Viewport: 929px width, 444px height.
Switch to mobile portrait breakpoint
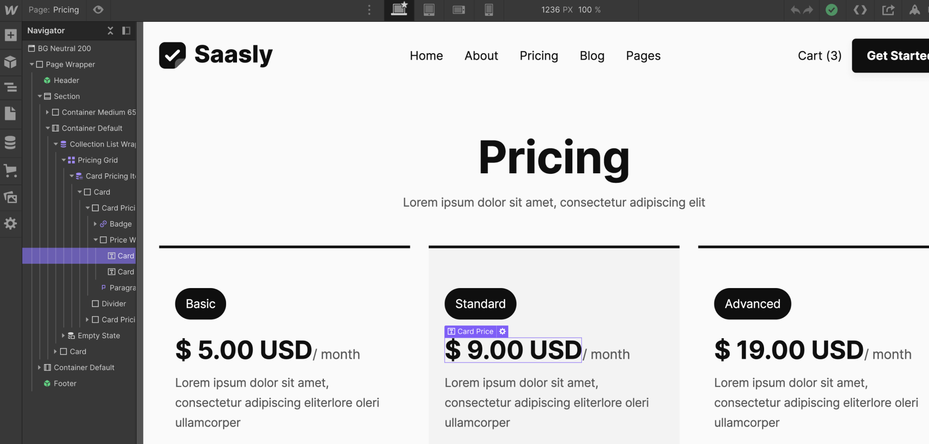pos(489,10)
